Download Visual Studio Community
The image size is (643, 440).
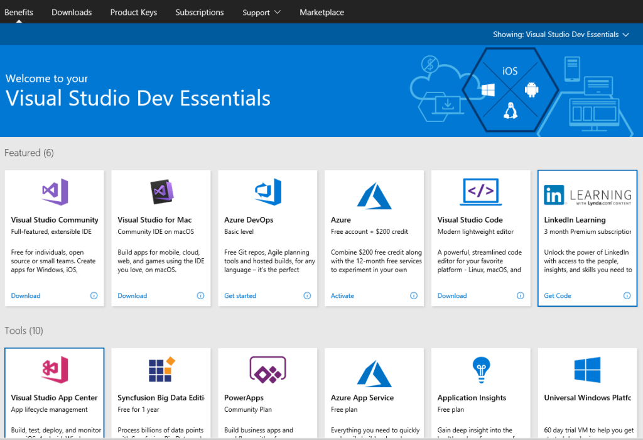[26, 295]
